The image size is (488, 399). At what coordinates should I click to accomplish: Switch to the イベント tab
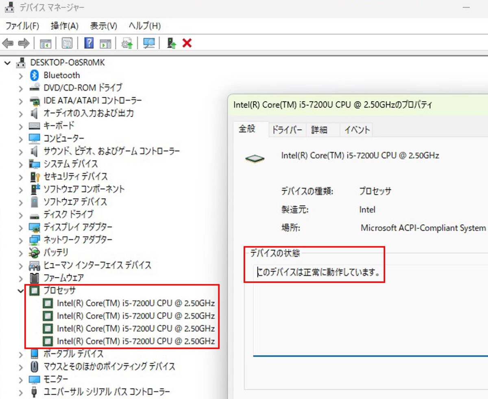(x=357, y=130)
